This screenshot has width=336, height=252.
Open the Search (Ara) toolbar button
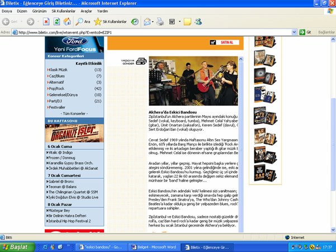[83, 22]
